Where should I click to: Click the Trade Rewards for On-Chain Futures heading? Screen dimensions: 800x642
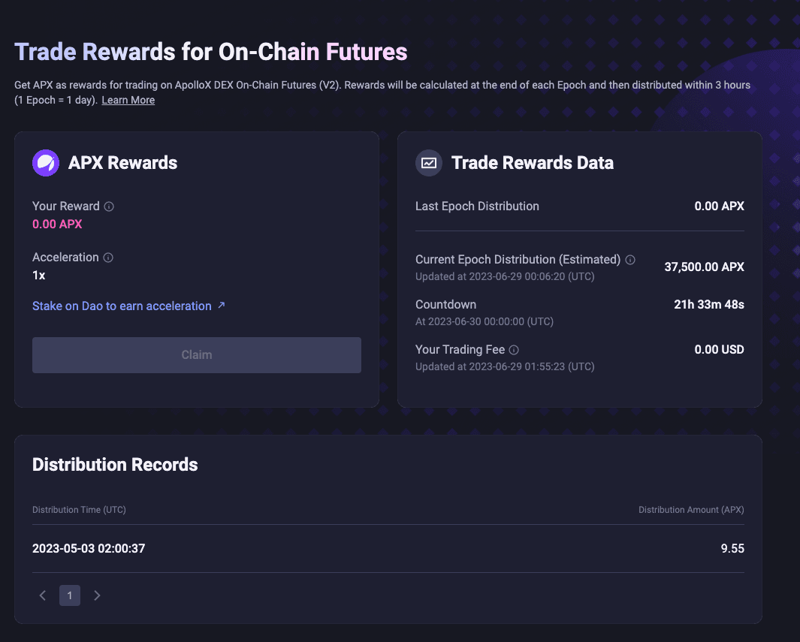[x=211, y=52]
